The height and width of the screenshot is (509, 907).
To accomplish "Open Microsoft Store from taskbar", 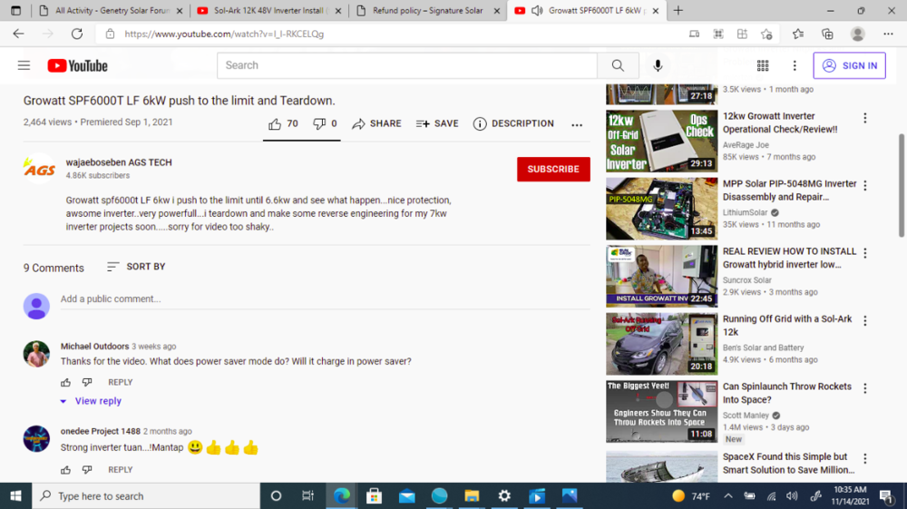I will point(375,495).
